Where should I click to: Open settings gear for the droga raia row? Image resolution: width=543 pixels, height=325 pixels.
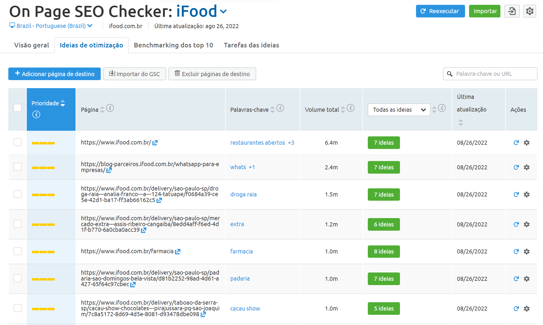coord(527,195)
